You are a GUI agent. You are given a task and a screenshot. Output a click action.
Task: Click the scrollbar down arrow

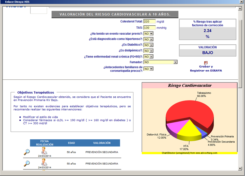pyautogui.click(x=240, y=168)
